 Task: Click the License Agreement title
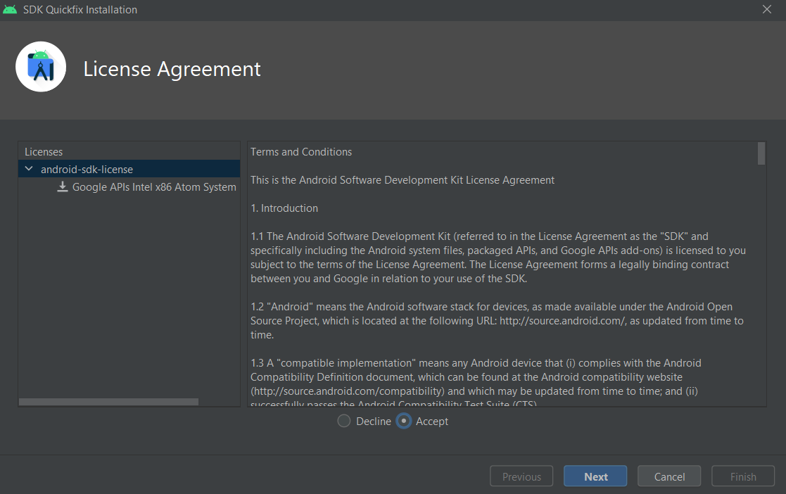tap(172, 69)
